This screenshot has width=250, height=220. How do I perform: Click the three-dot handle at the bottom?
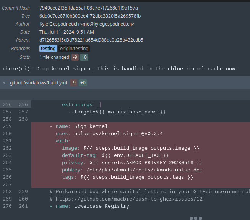pos(195,218)
